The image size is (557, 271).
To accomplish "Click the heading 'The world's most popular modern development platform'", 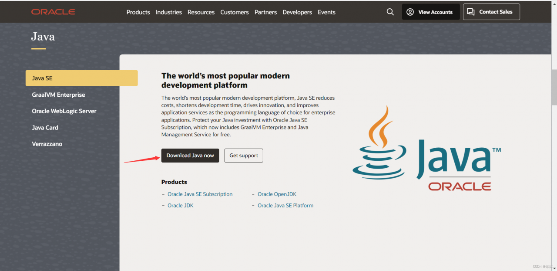I will (225, 81).
